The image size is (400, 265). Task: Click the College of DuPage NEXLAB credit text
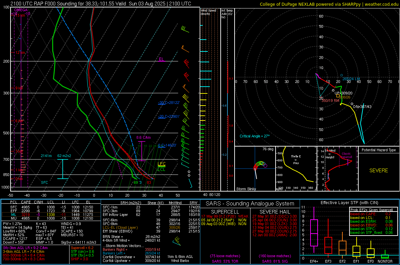[x=329, y=4]
